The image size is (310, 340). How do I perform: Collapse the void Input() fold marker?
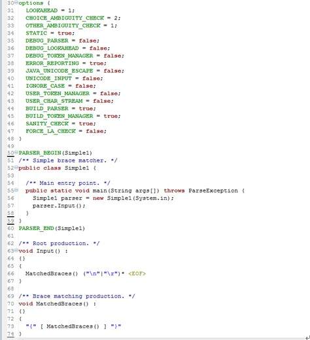16,250
